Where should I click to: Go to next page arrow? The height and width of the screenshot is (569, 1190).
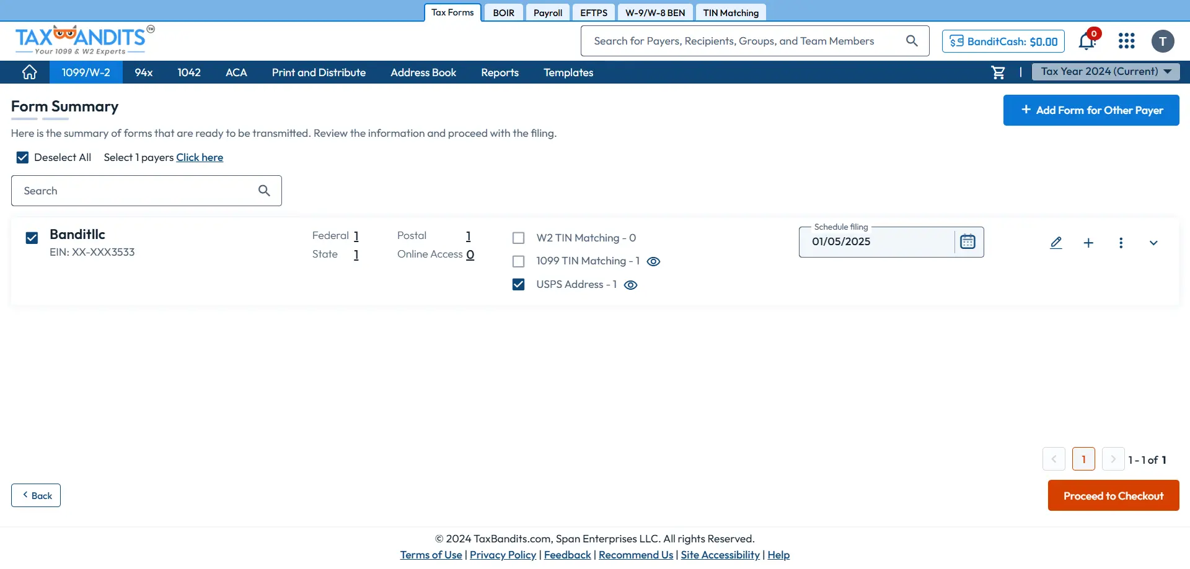coord(1113,459)
